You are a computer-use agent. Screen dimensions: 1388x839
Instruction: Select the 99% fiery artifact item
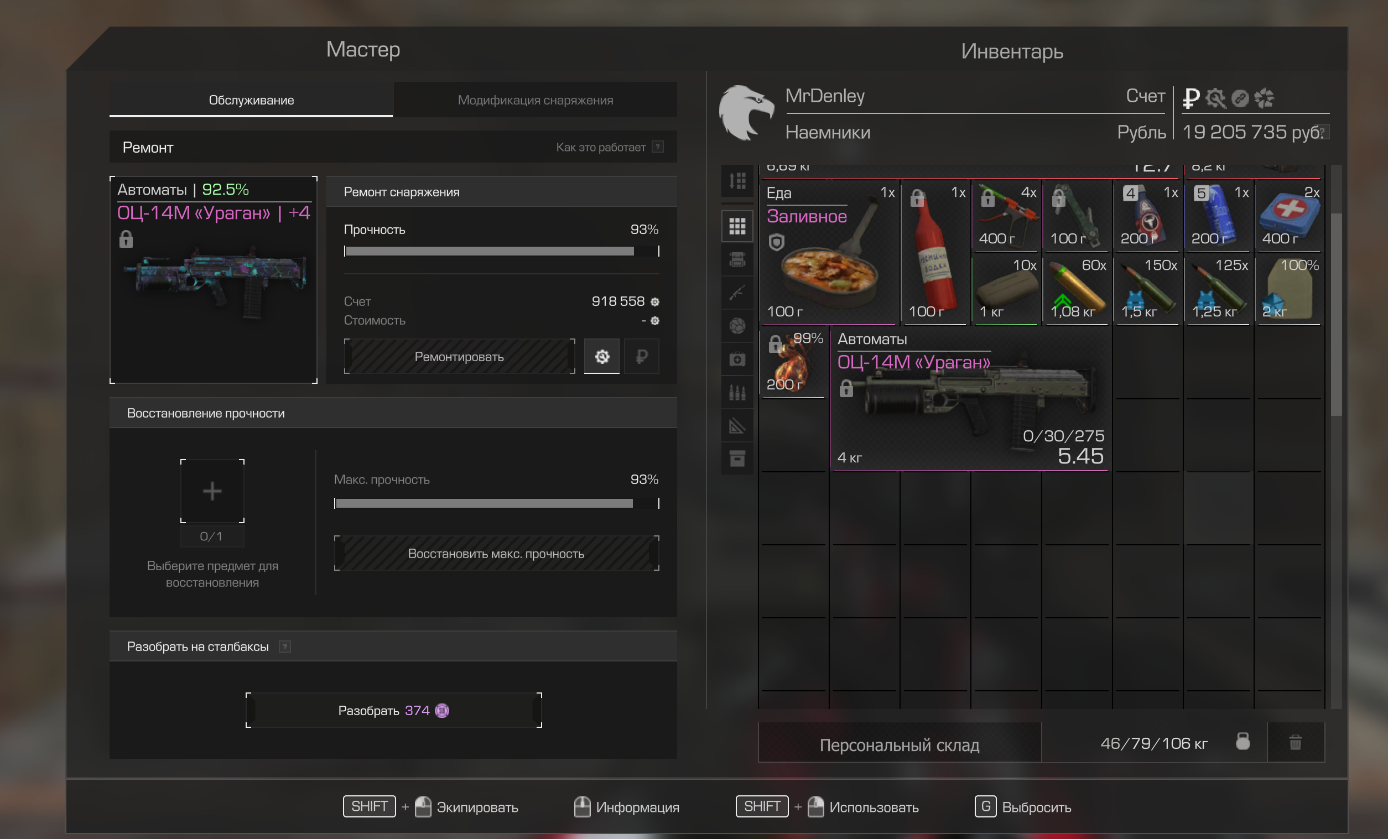click(794, 362)
